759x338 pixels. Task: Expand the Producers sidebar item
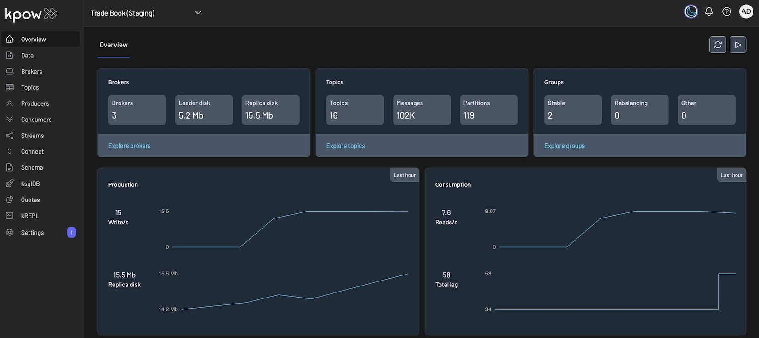click(34, 103)
